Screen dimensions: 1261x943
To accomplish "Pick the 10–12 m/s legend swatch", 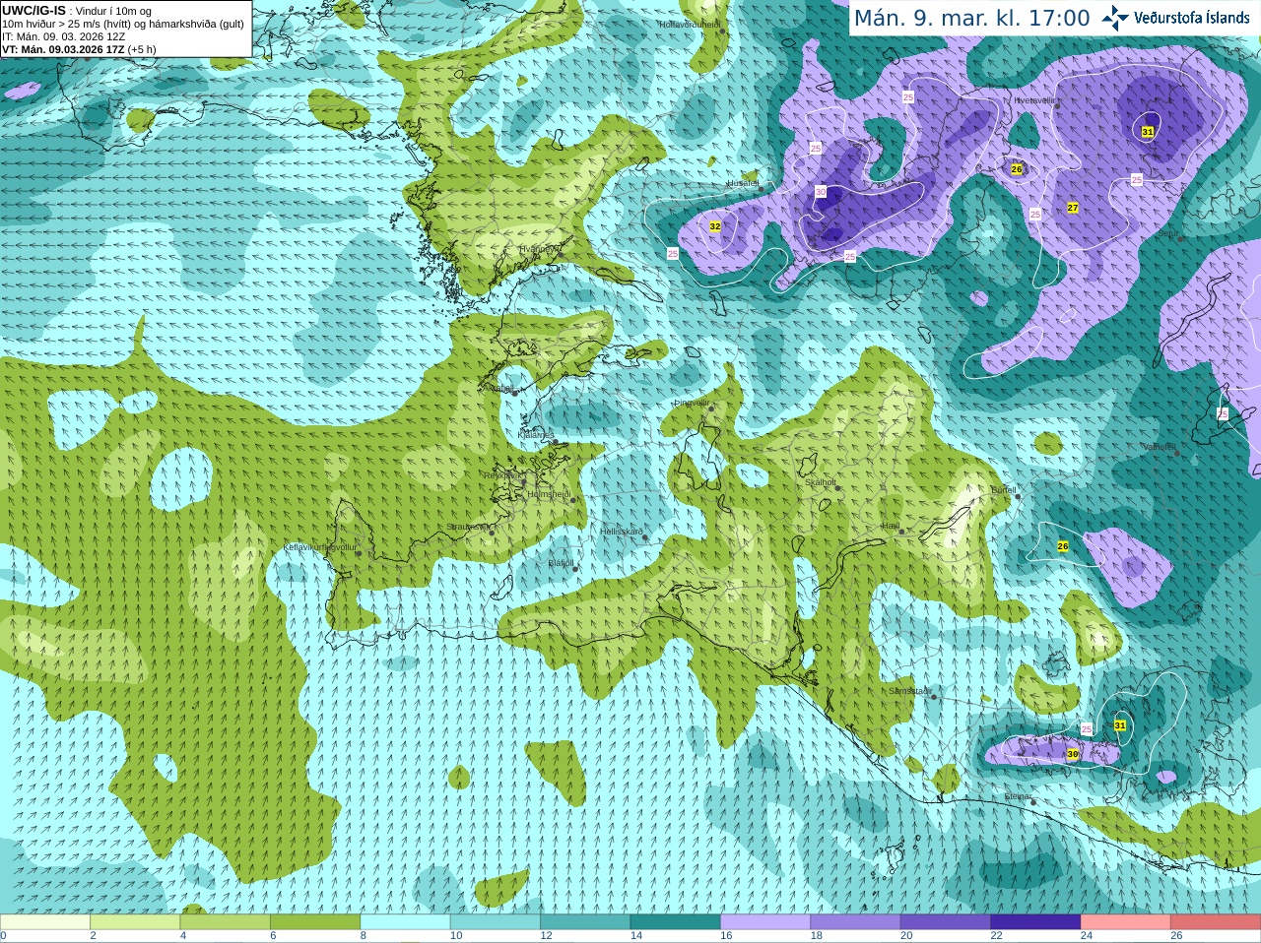I will pos(496,922).
